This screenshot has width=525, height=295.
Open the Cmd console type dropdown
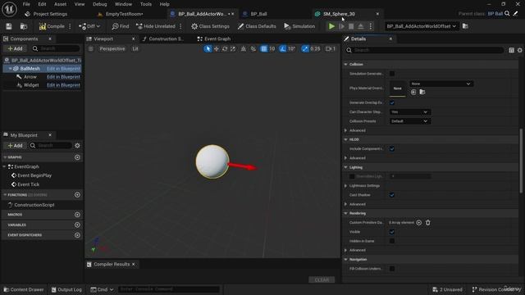pyautogui.click(x=102, y=289)
